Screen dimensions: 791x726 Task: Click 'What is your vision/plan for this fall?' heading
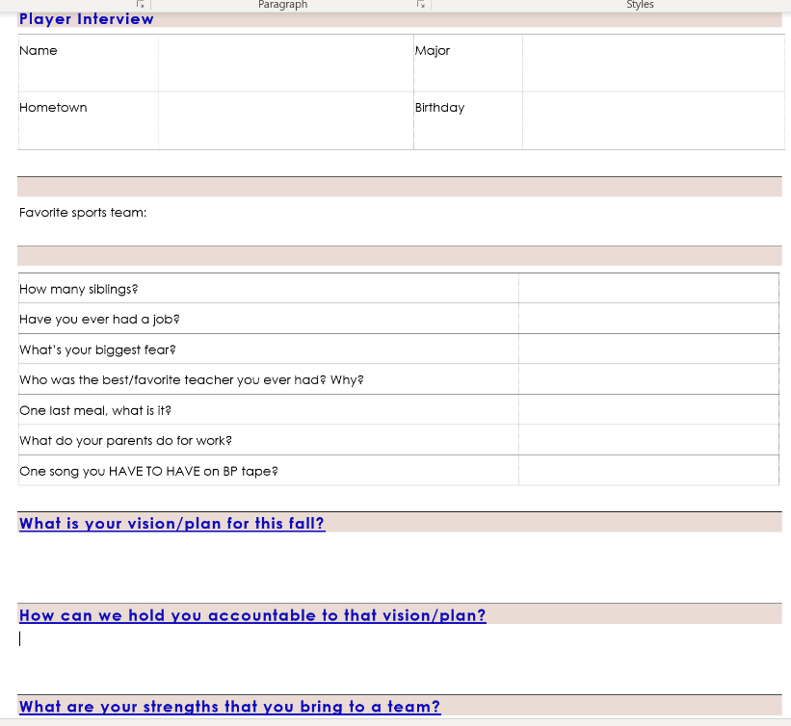point(172,524)
